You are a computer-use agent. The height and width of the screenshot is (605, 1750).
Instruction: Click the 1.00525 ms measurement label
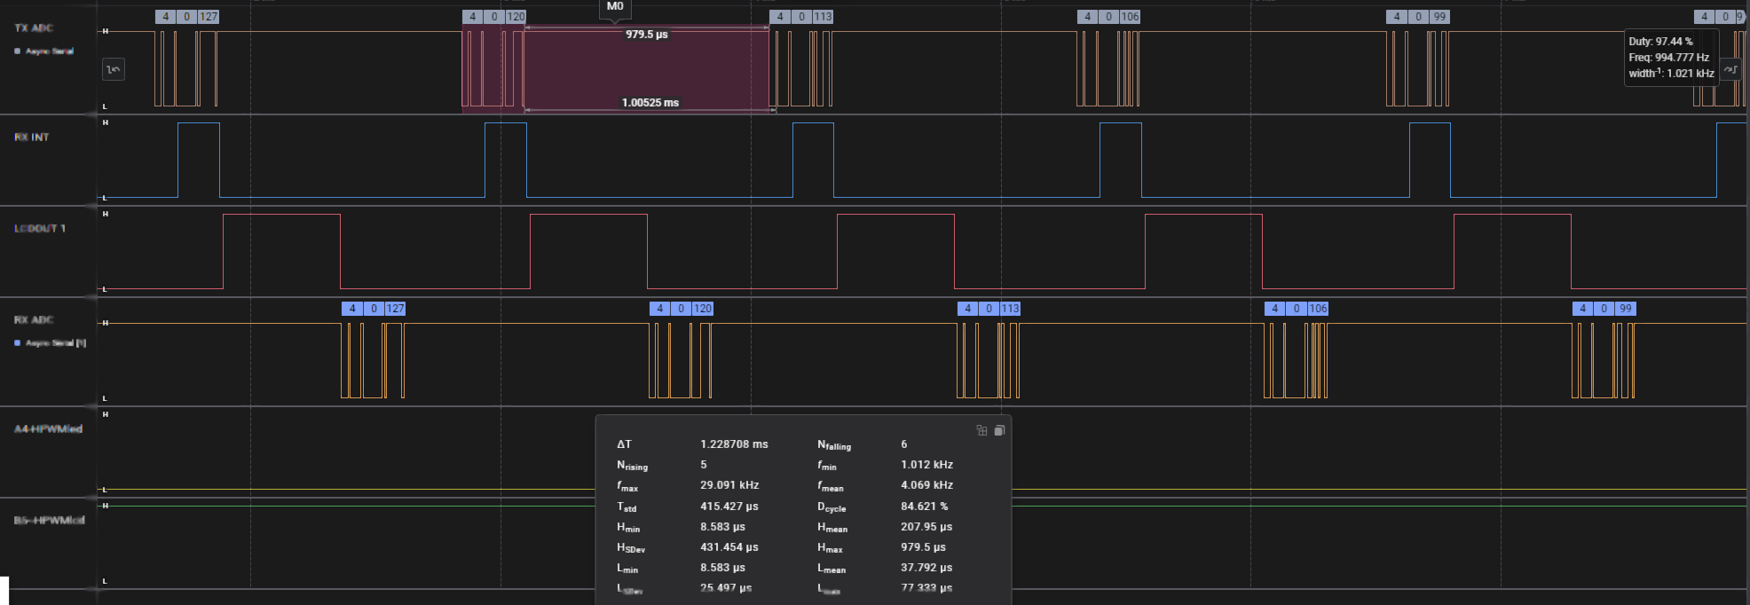(650, 103)
